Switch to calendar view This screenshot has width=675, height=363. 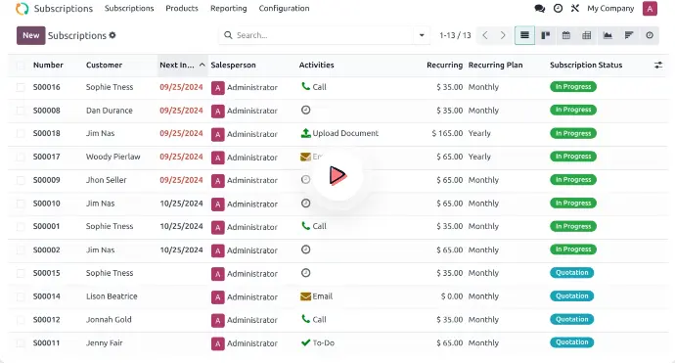[x=566, y=35]
